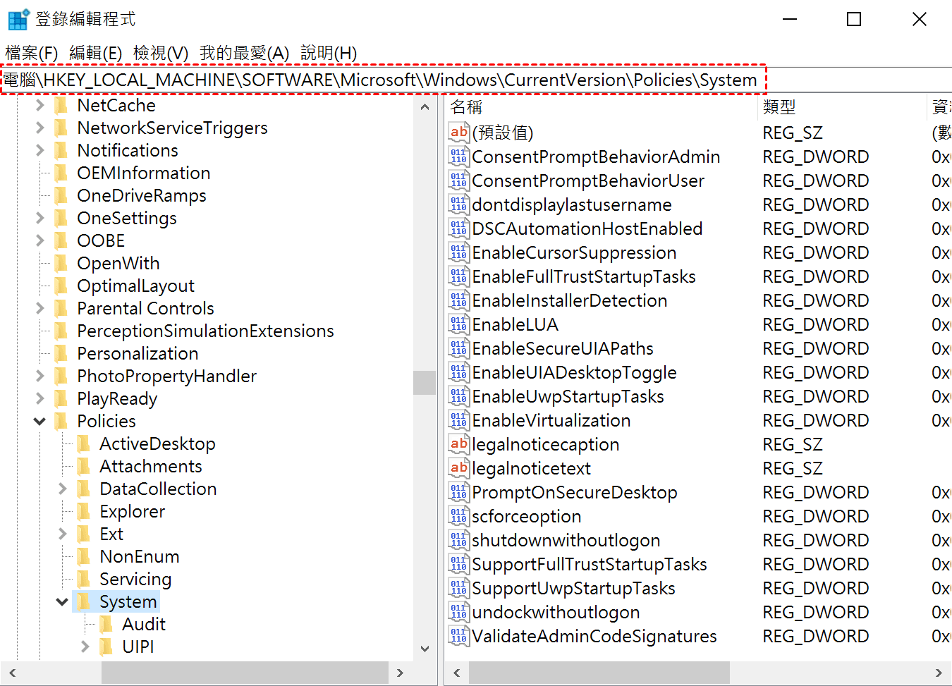The width and height of the screenshot is (952, 686).
Task: Select the NonEnum key
Action: (x=140, y=557)
